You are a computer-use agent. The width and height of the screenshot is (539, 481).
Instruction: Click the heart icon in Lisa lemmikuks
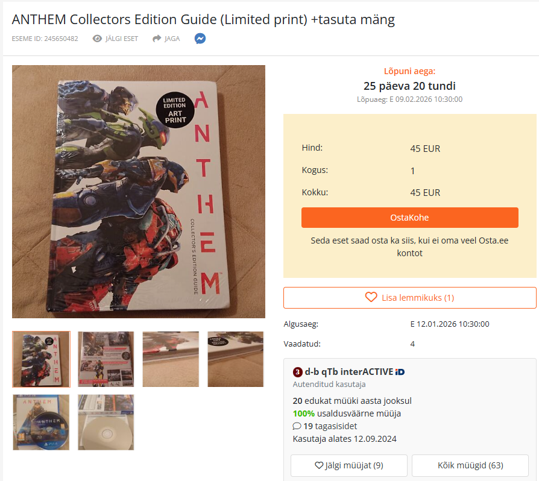click(371, 297)
